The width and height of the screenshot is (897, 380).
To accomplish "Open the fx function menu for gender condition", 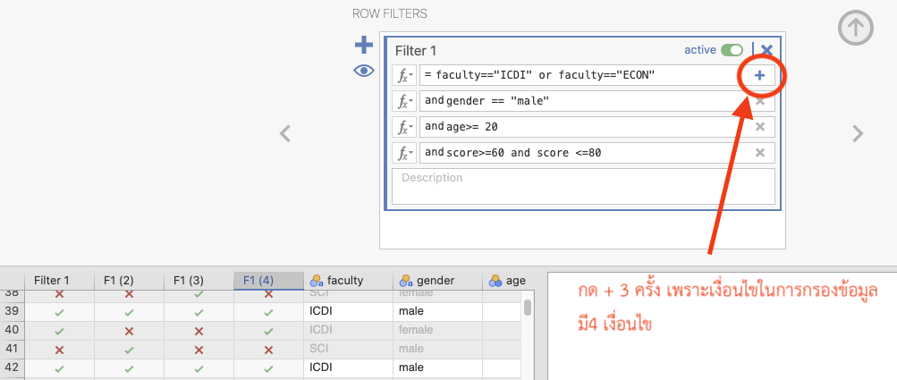I will pyautogui.click(x=404, y=101).
